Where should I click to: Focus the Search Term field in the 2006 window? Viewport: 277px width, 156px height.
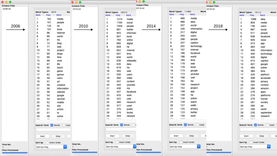pyautogui.click(x=53, y=130)
